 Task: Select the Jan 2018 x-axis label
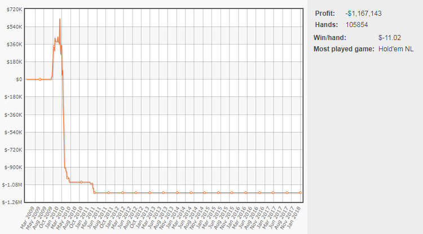tap(296, 217)
